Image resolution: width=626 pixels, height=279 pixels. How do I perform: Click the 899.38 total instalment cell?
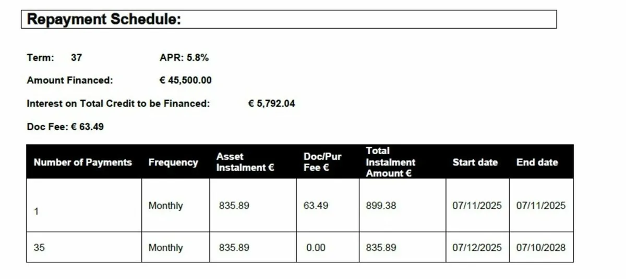coord(381,206)
